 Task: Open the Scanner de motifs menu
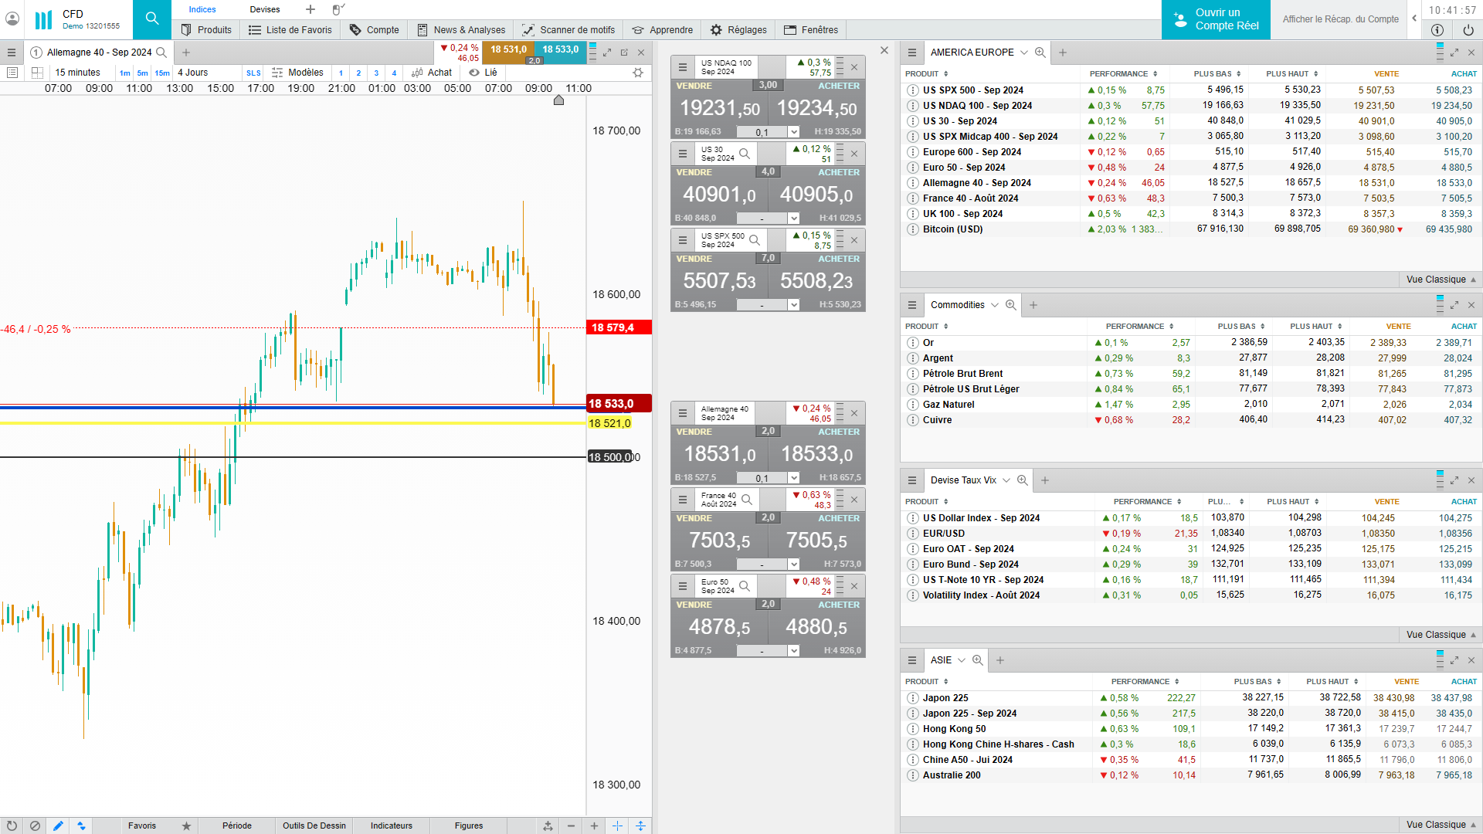568,30
